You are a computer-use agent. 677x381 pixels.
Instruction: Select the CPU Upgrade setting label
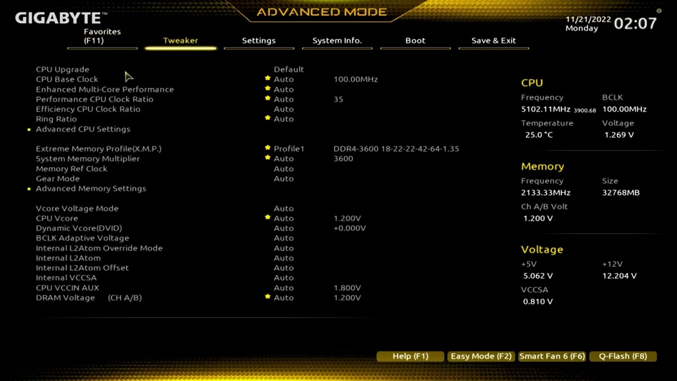pyautogui.click(x=62, y=69)
